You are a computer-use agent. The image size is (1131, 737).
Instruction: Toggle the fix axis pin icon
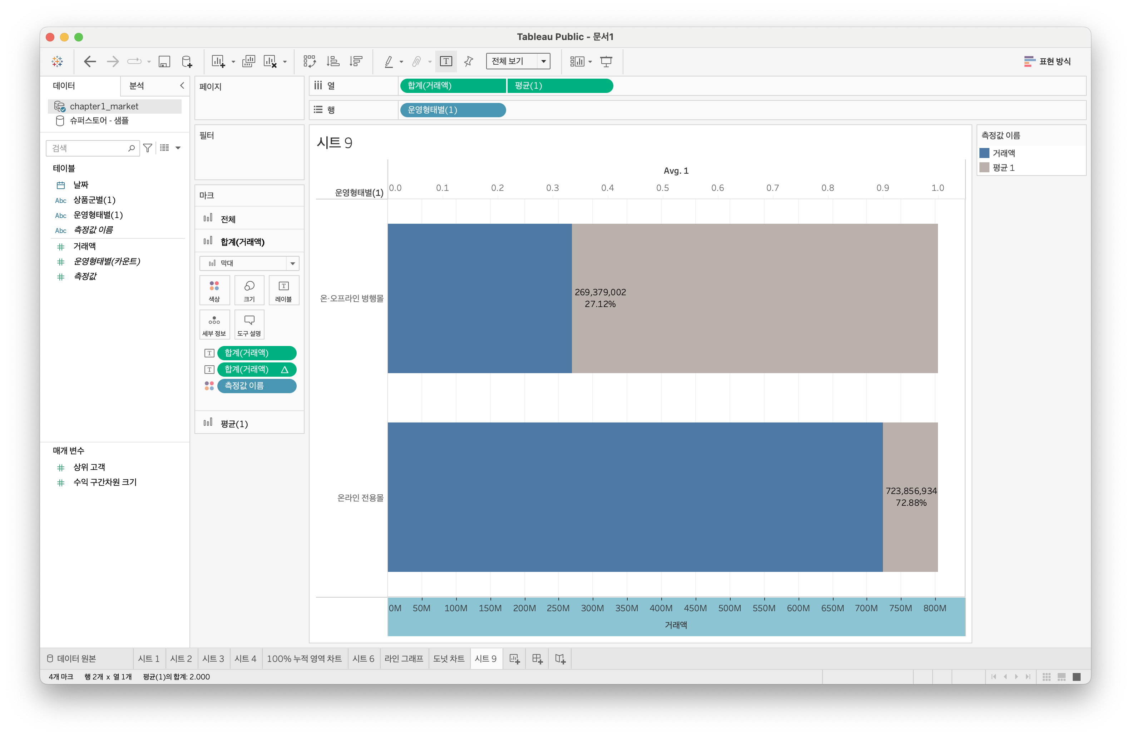pos(469,61)
